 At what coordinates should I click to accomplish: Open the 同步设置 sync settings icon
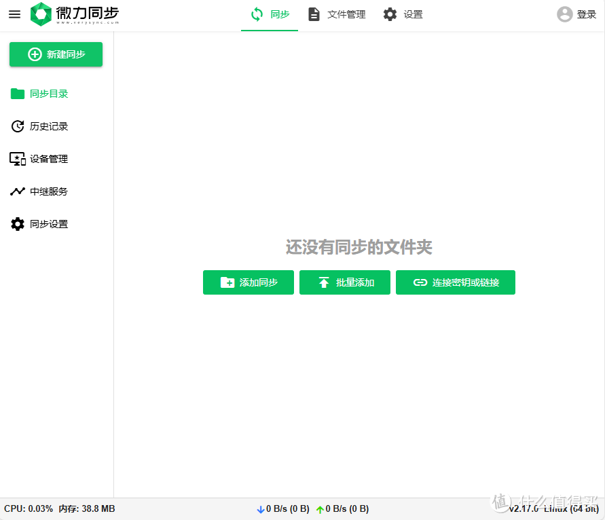tap(18, 223)
